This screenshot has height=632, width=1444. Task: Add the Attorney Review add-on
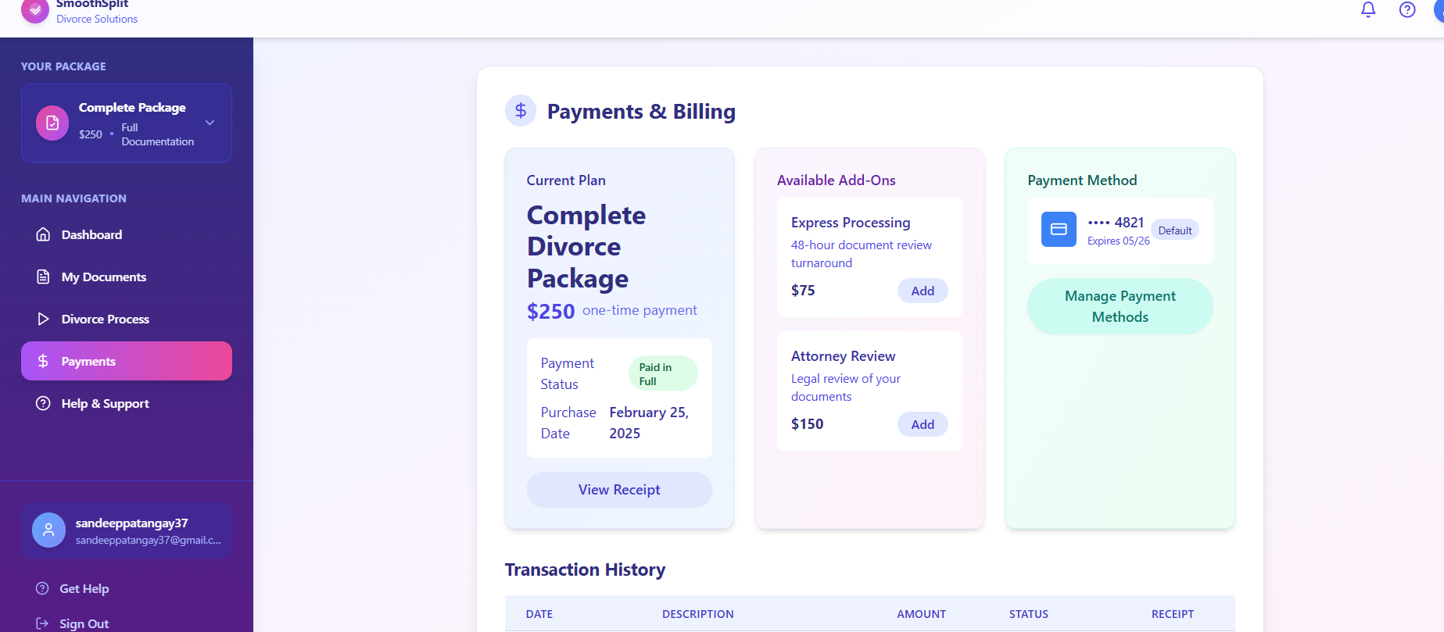923,424
